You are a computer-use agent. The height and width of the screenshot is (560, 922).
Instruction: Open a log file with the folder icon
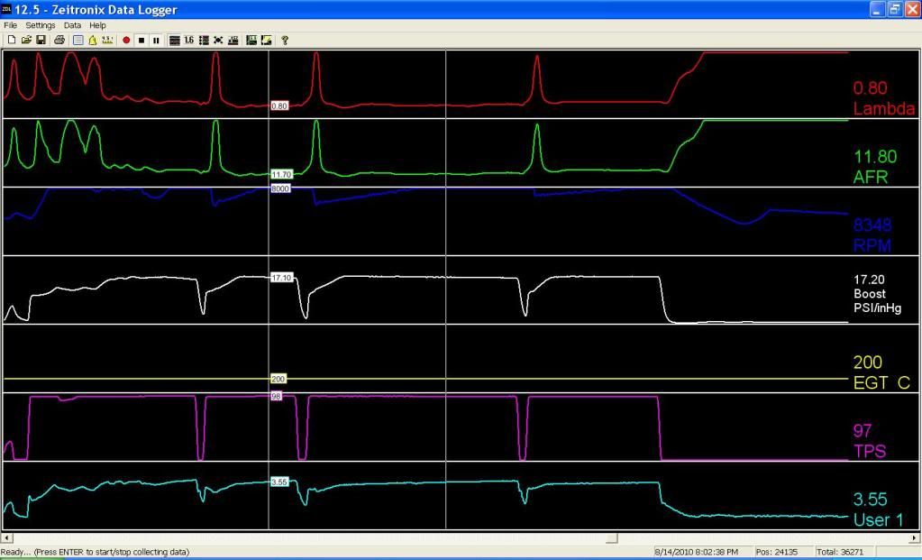[x=27, y=40]
